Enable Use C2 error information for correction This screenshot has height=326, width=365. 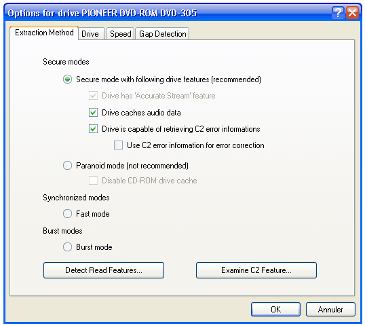[118, 145]
